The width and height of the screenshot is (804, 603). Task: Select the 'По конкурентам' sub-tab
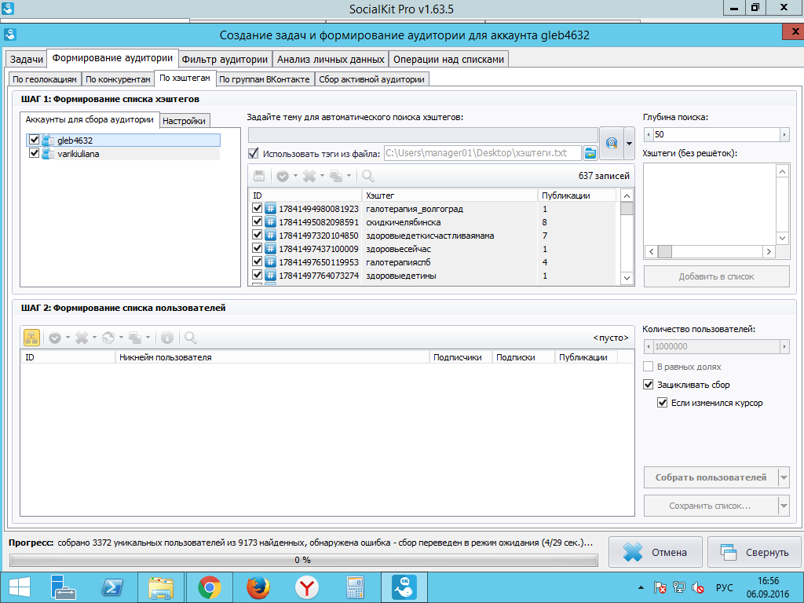click(118, 79)
